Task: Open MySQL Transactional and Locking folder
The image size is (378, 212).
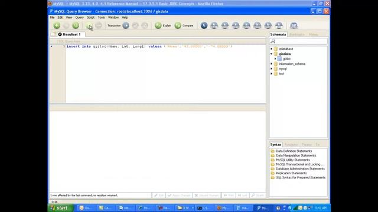Action: point(300,164)
